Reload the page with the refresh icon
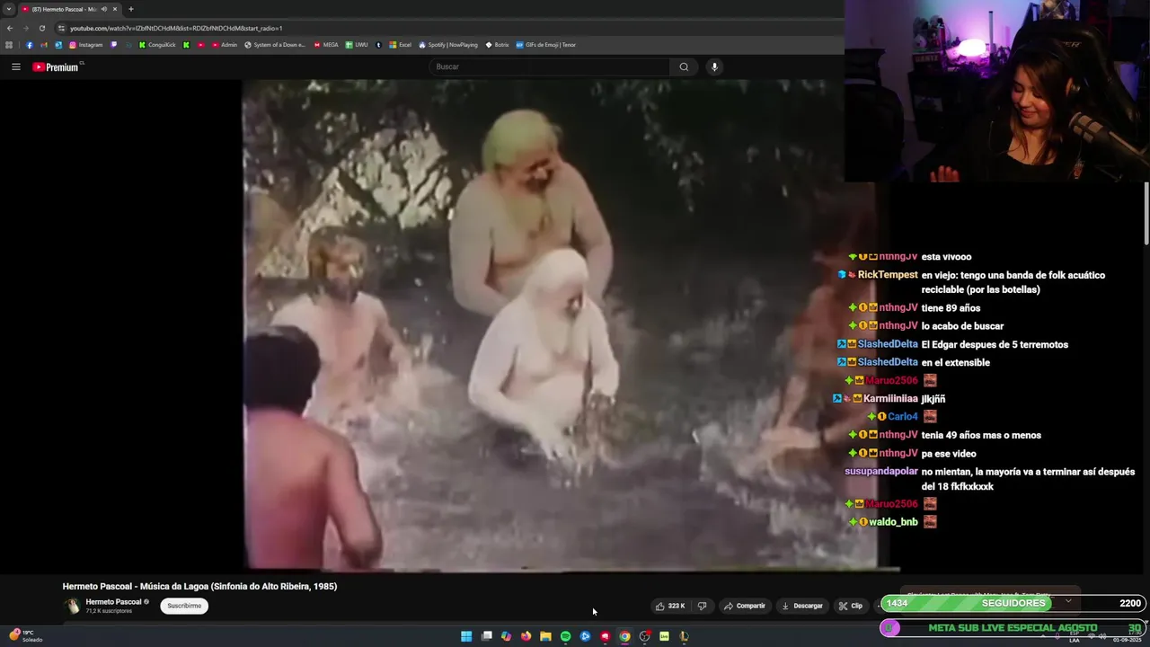This screenshot has height=647, width=1150. click(41, 28)
